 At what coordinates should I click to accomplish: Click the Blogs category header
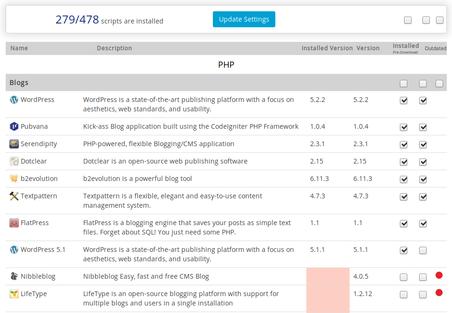tap(19, 83)
